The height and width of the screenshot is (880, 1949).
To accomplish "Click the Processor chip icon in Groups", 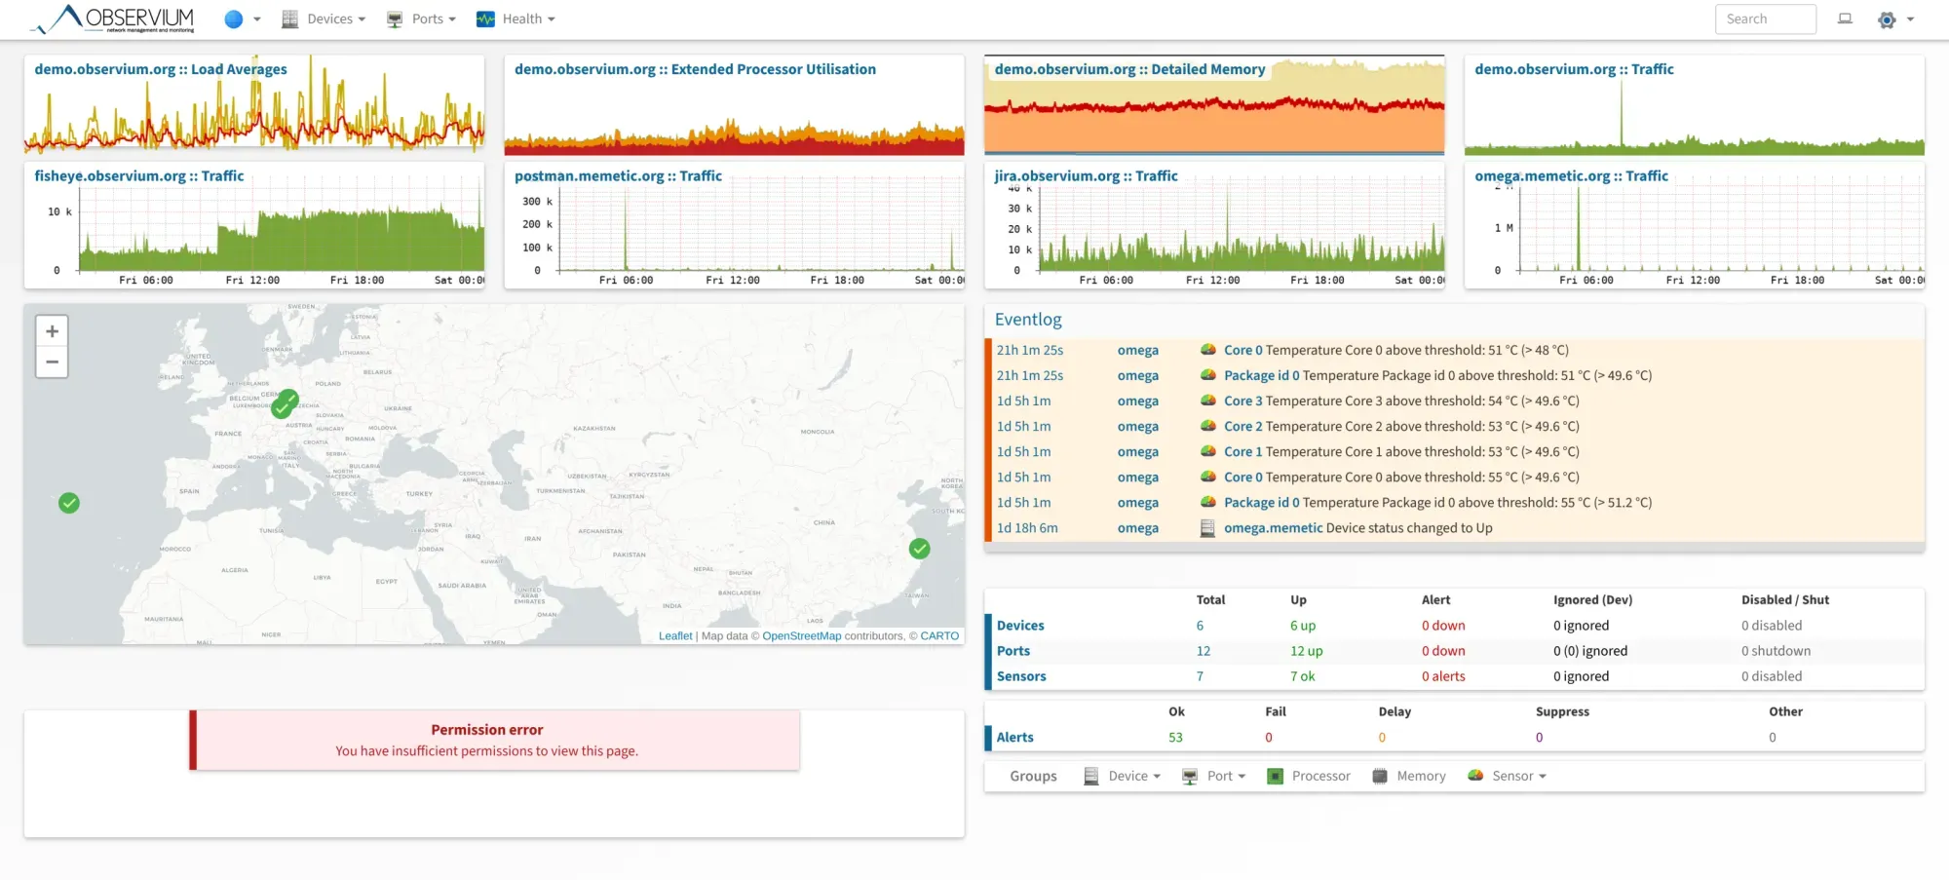I will 1275,776.
